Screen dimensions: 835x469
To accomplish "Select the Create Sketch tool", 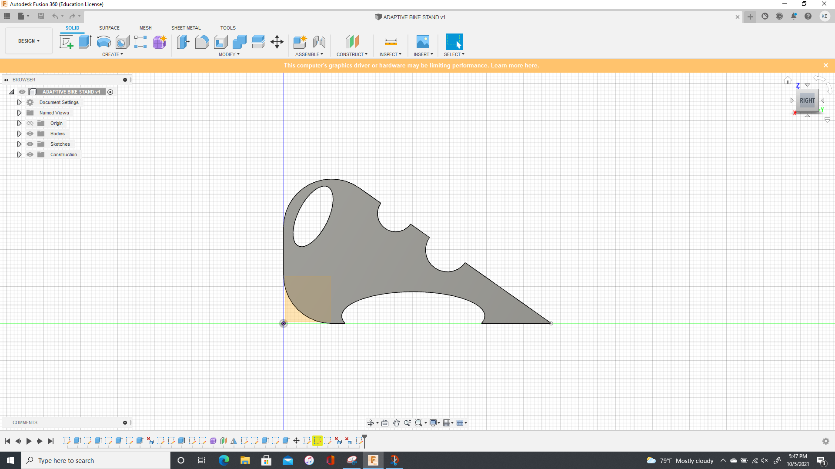I will click(66, 41).
